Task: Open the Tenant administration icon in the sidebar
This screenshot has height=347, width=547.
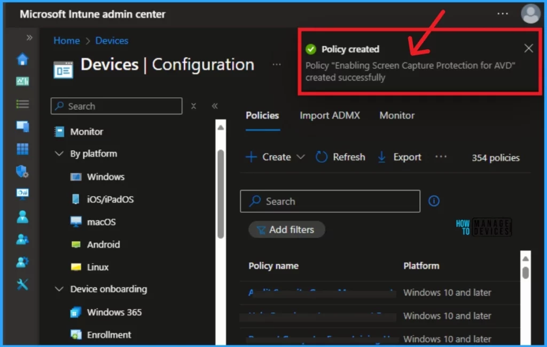Action: (22, 262)
